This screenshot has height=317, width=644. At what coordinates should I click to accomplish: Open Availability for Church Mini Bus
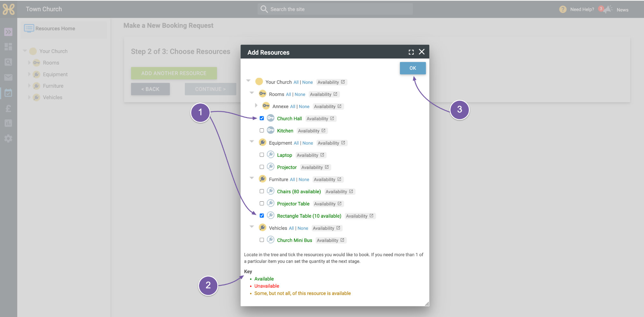(331, 240)
